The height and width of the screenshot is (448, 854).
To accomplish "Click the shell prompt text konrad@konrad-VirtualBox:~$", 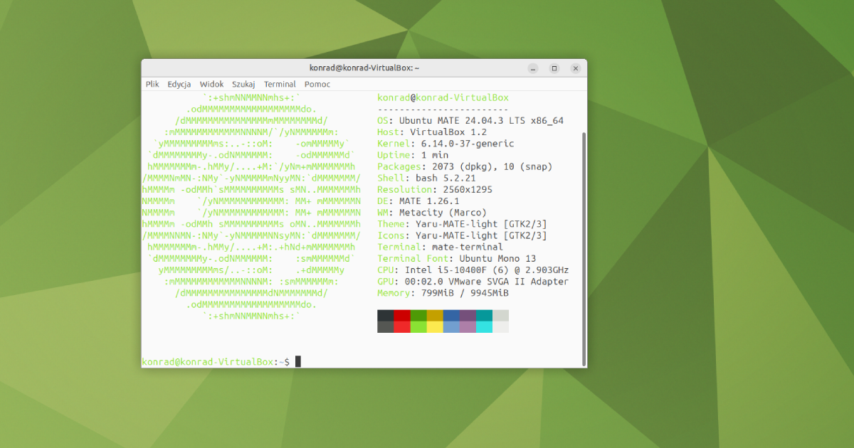I will coord(216,362).
